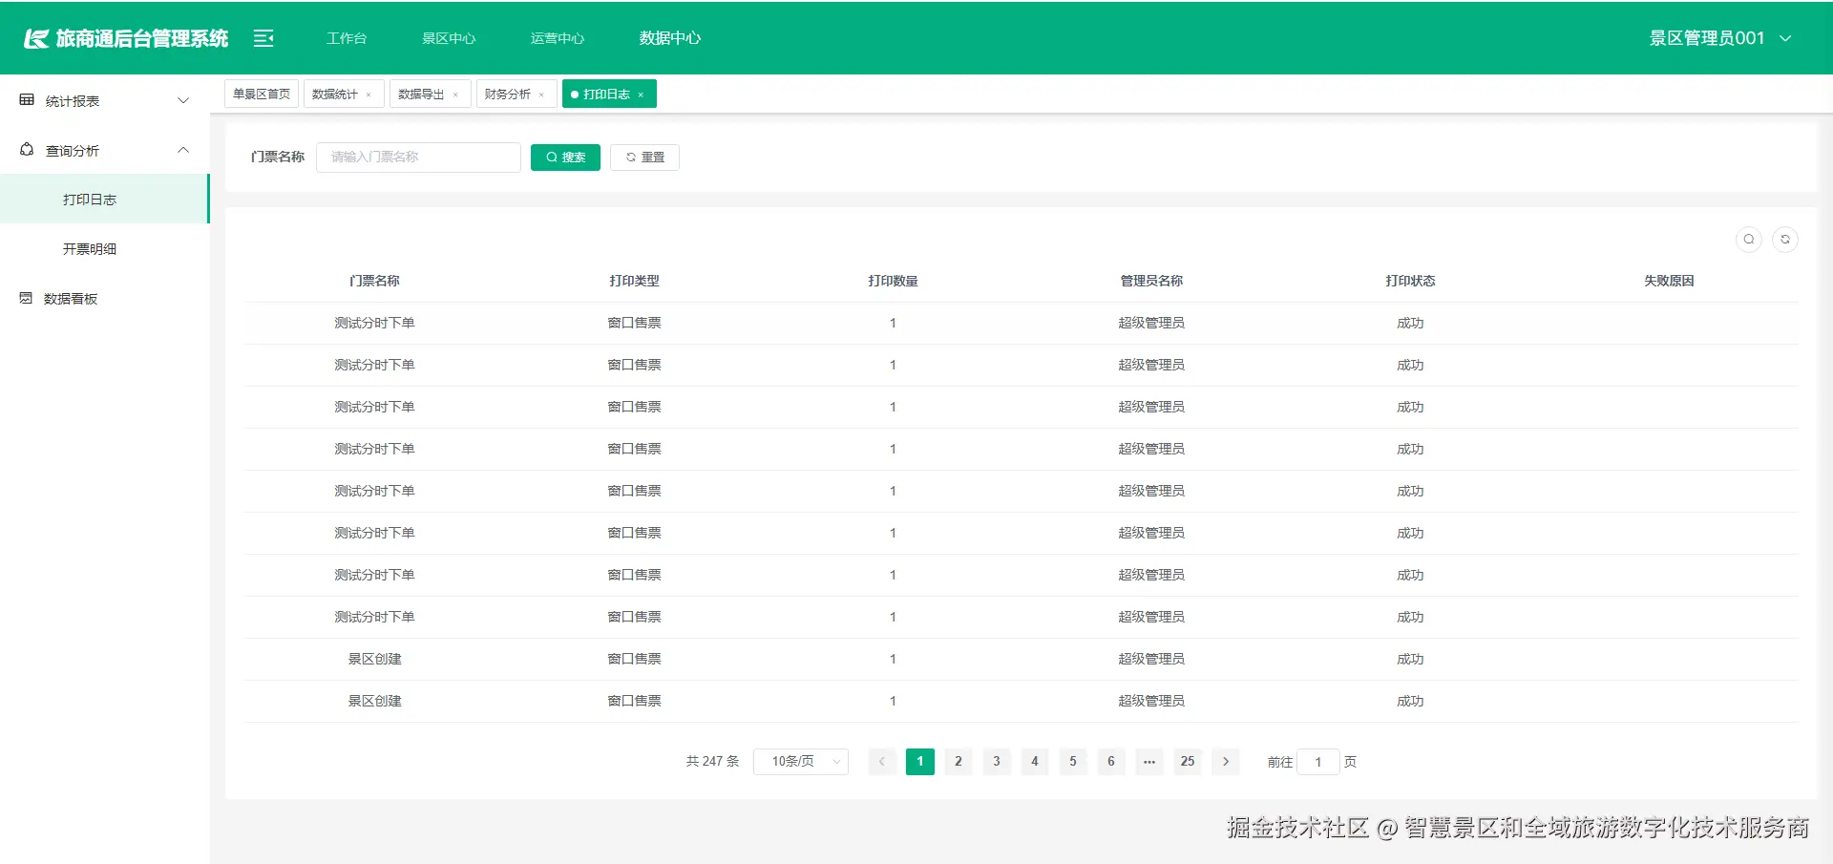Select page 25 in the pagination
Viewport: 1833px width, 864px height.
1188,762
